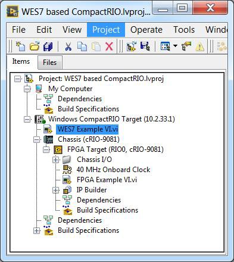Click the Chassis cRIO-9081 icon

tap(48, 139)
